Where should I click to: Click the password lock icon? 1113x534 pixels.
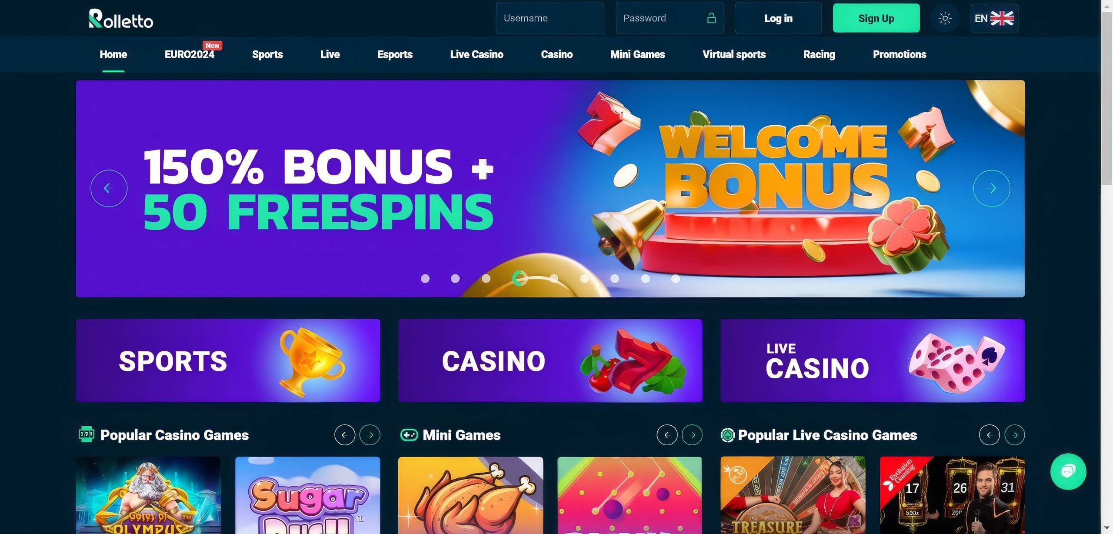711,18
